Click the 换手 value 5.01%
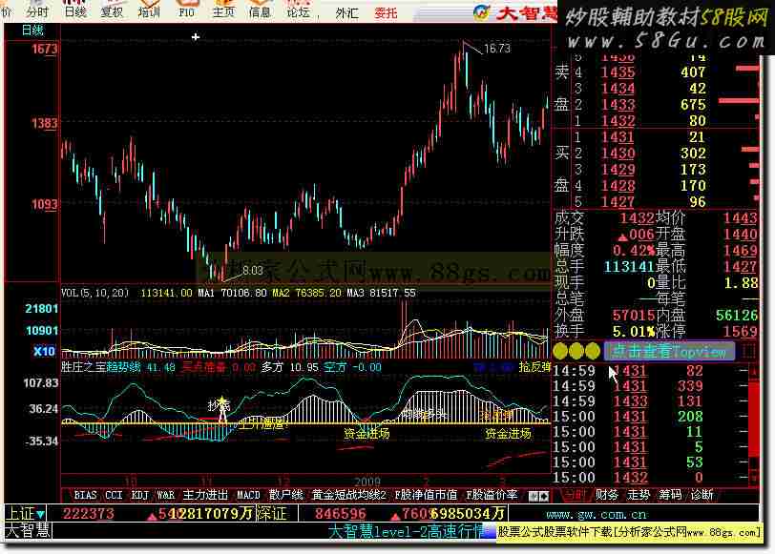Image resolution: width=775 pixels, height=554 pixels. [x=633, y=331]
